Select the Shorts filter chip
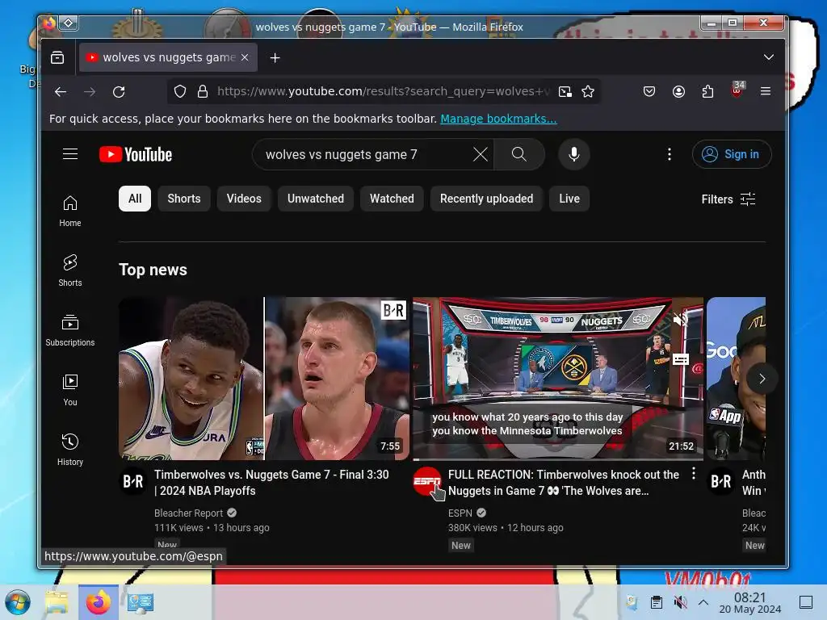The width and height of the screenshot is (827, 620). pos(184,199)
